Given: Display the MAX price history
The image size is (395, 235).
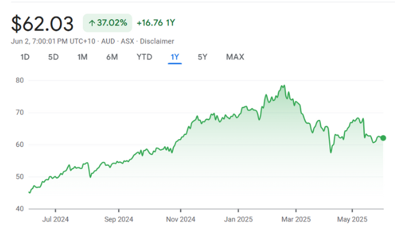Looking at the screenshot, I should tap(235, 57).
